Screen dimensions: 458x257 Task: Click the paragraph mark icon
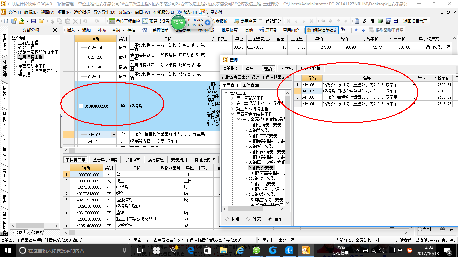(x=372, y=21)
